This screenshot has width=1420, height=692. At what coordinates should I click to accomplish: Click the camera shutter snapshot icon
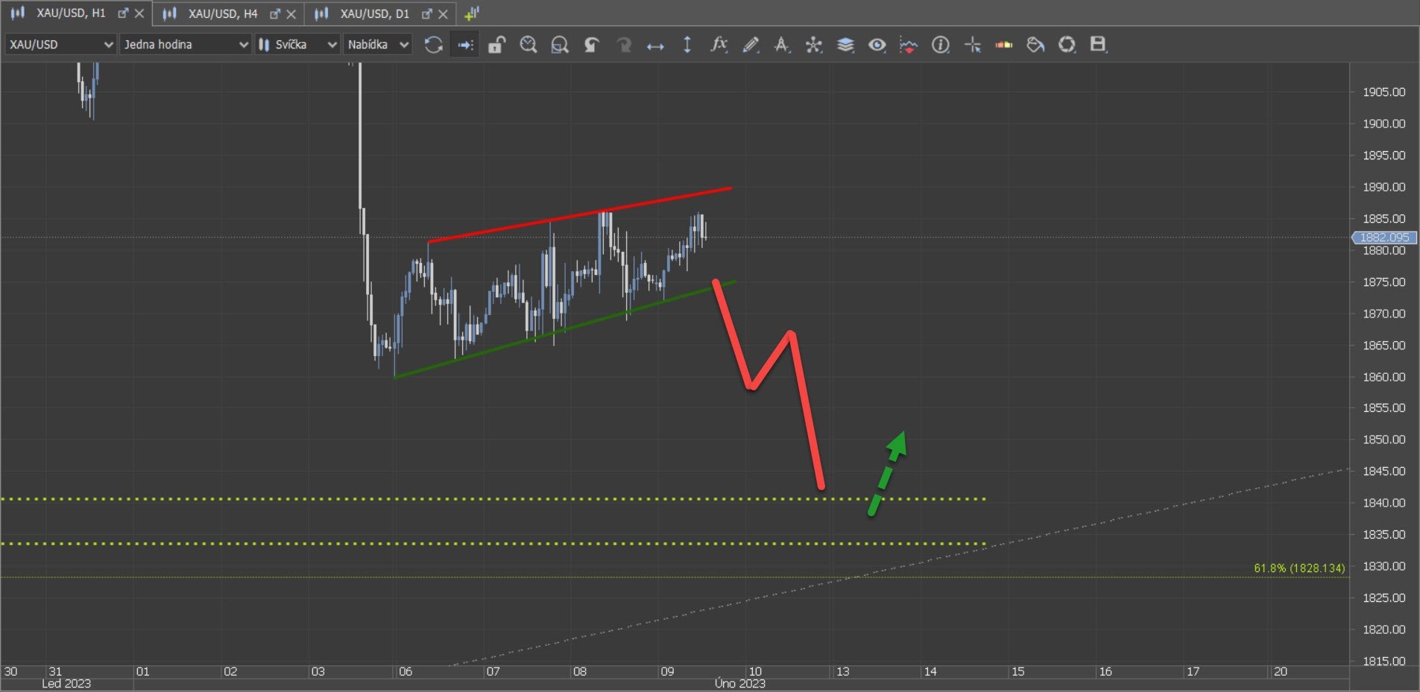pos(1067,45)
